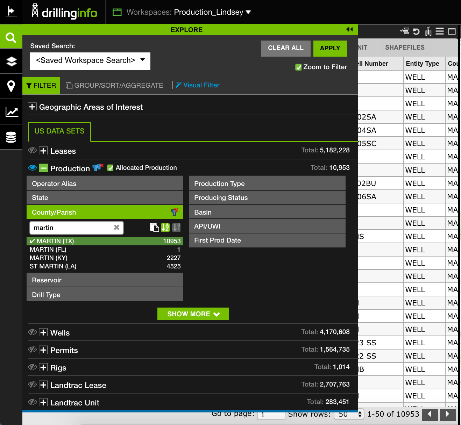Image resolution: width=461 pixels, height=425 pixels.
Task: Toggle Allocated Production checkbox
Action: pos(110,168)
